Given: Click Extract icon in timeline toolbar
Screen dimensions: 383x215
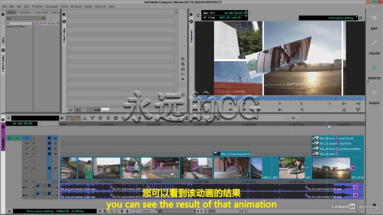Looking at the screenshot, I should pyautogui.click(x=92, y=118).
